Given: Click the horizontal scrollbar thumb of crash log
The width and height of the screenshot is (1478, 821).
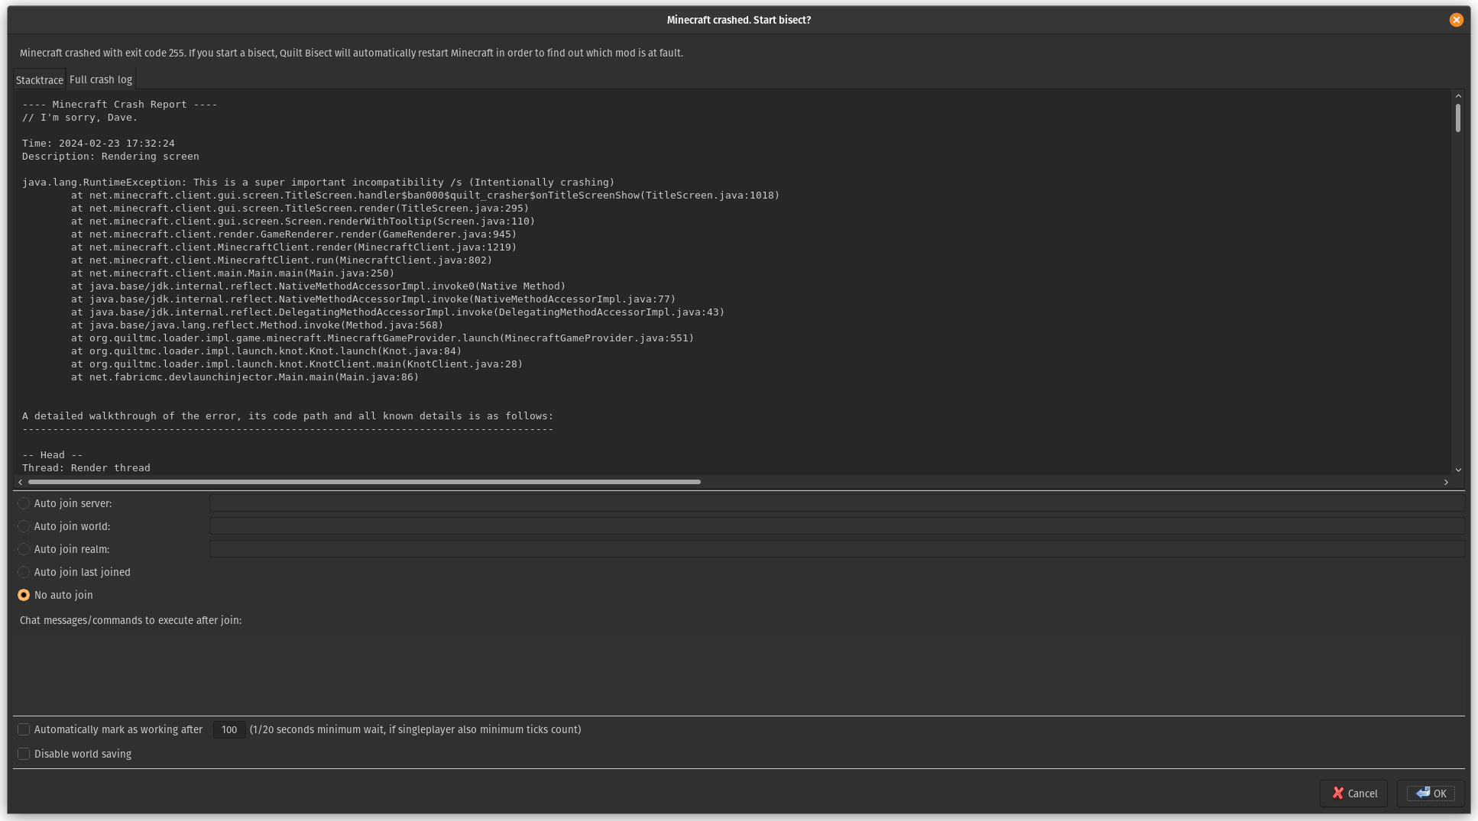Looking at the screenshot, I should (365, 482).
